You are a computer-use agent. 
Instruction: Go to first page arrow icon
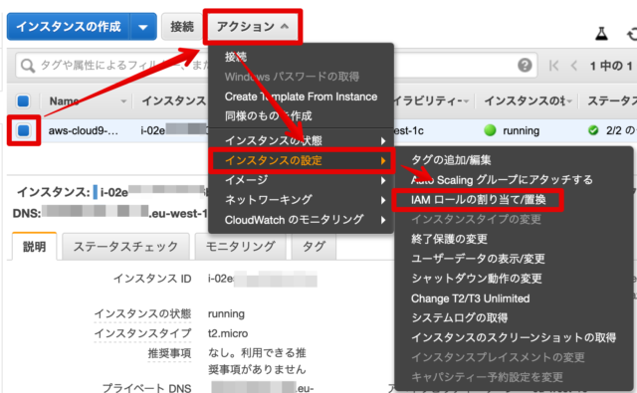tap(553, 66)
